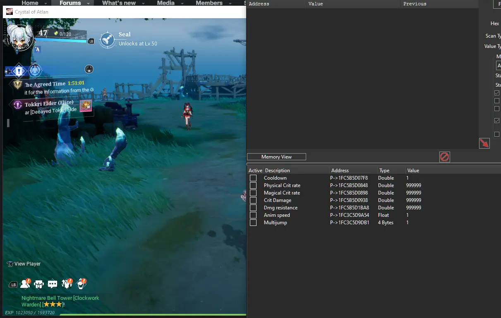Open the upgrade box icon with arrow
The width and height of the screenshot is (501, 318).
click(x=67, y=283)
